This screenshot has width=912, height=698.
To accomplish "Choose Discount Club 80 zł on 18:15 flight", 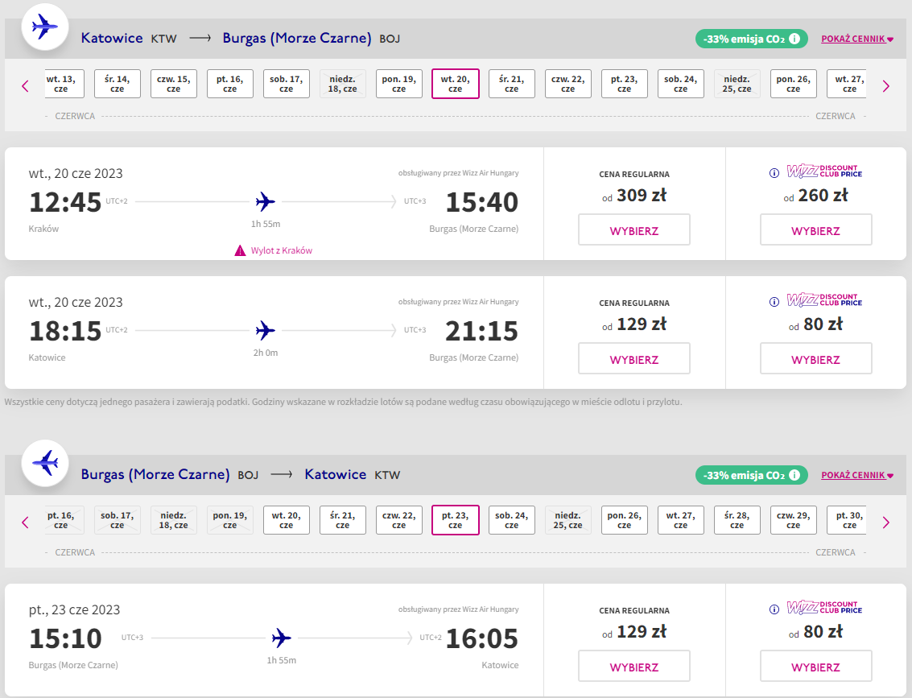I will point(816,359).
